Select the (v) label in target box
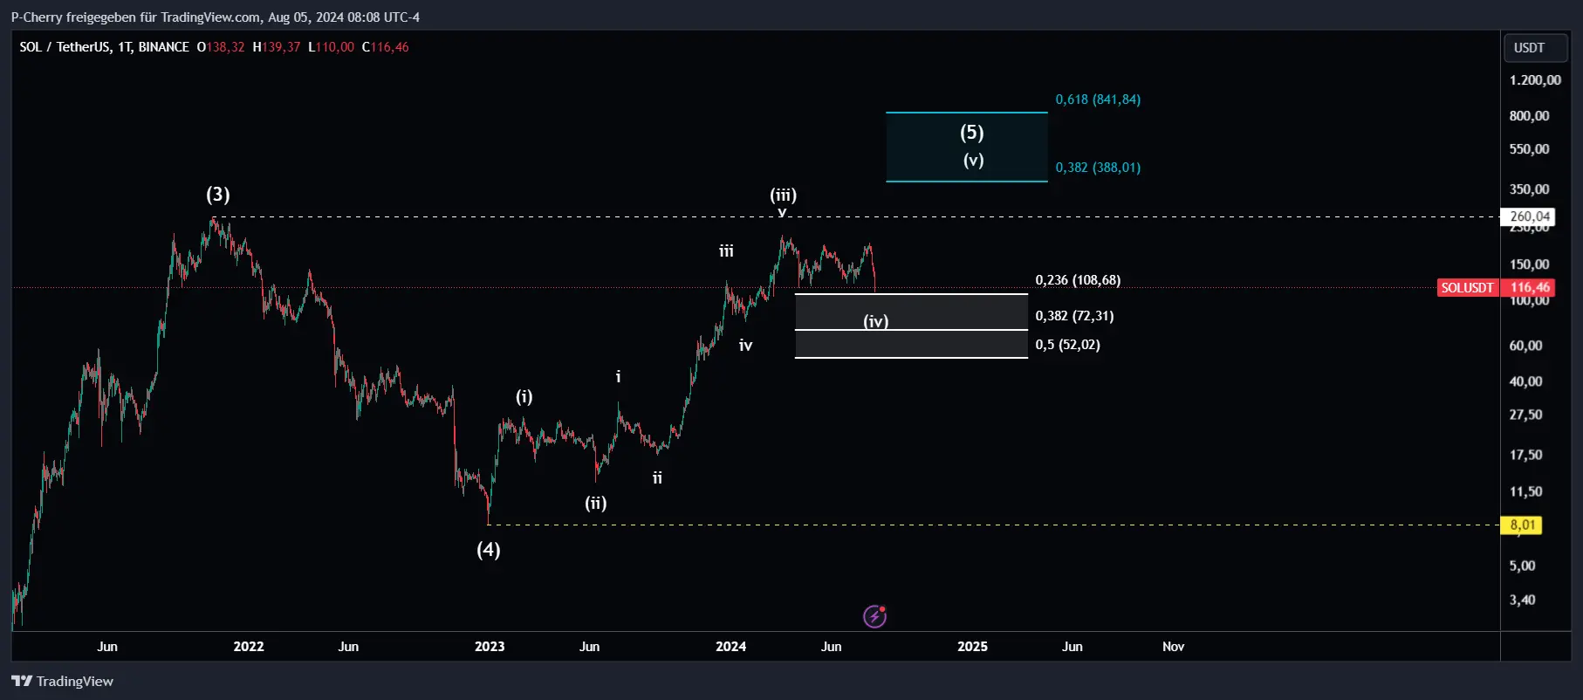This screenshot has width=1583, height=700. (x=973, y=160)
